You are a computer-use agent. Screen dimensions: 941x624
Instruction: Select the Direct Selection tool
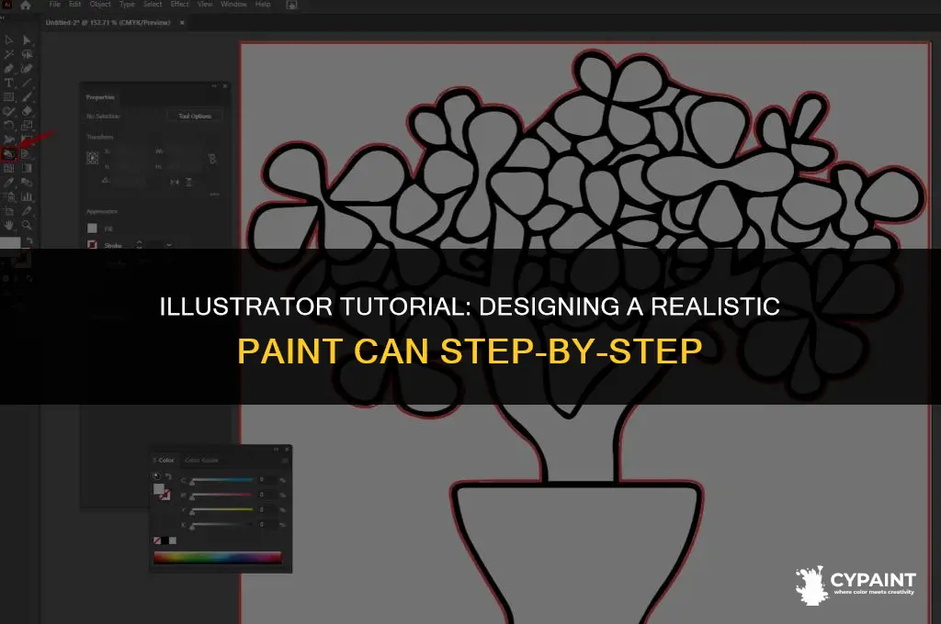coord(27,40)
